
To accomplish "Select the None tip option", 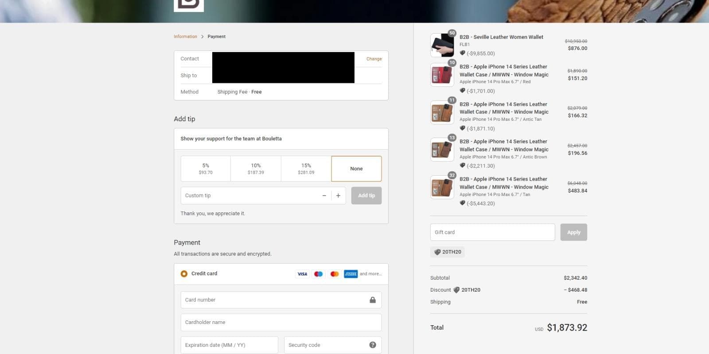I will (x=356, y=169).
